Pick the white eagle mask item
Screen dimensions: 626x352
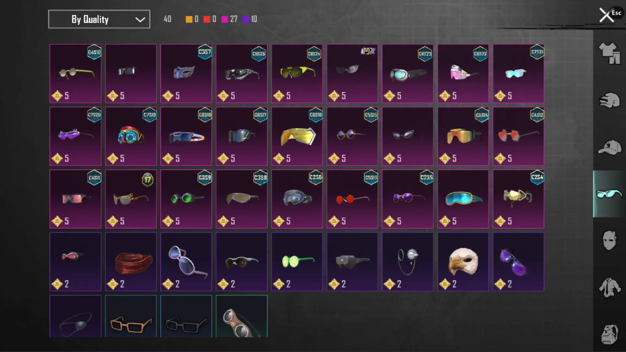click(x=463, y=262)
